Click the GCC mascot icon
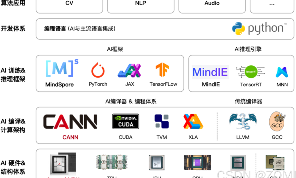 pyautogui.click(x=277, y=121)
